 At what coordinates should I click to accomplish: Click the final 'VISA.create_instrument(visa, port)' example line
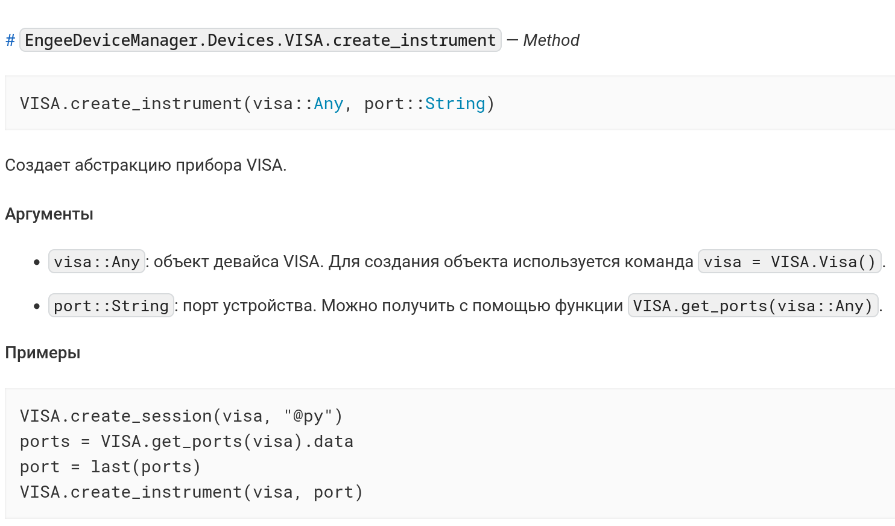[x=191, y=492]
